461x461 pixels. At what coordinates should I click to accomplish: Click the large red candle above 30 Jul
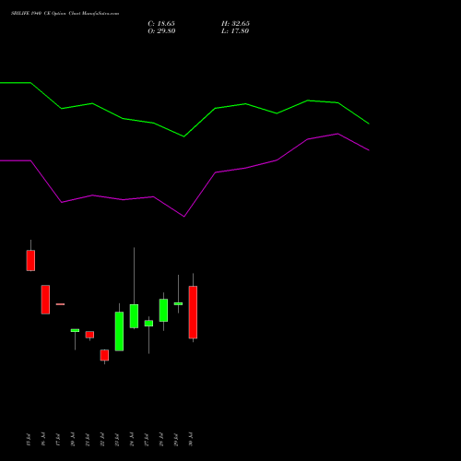coord(193,313)
